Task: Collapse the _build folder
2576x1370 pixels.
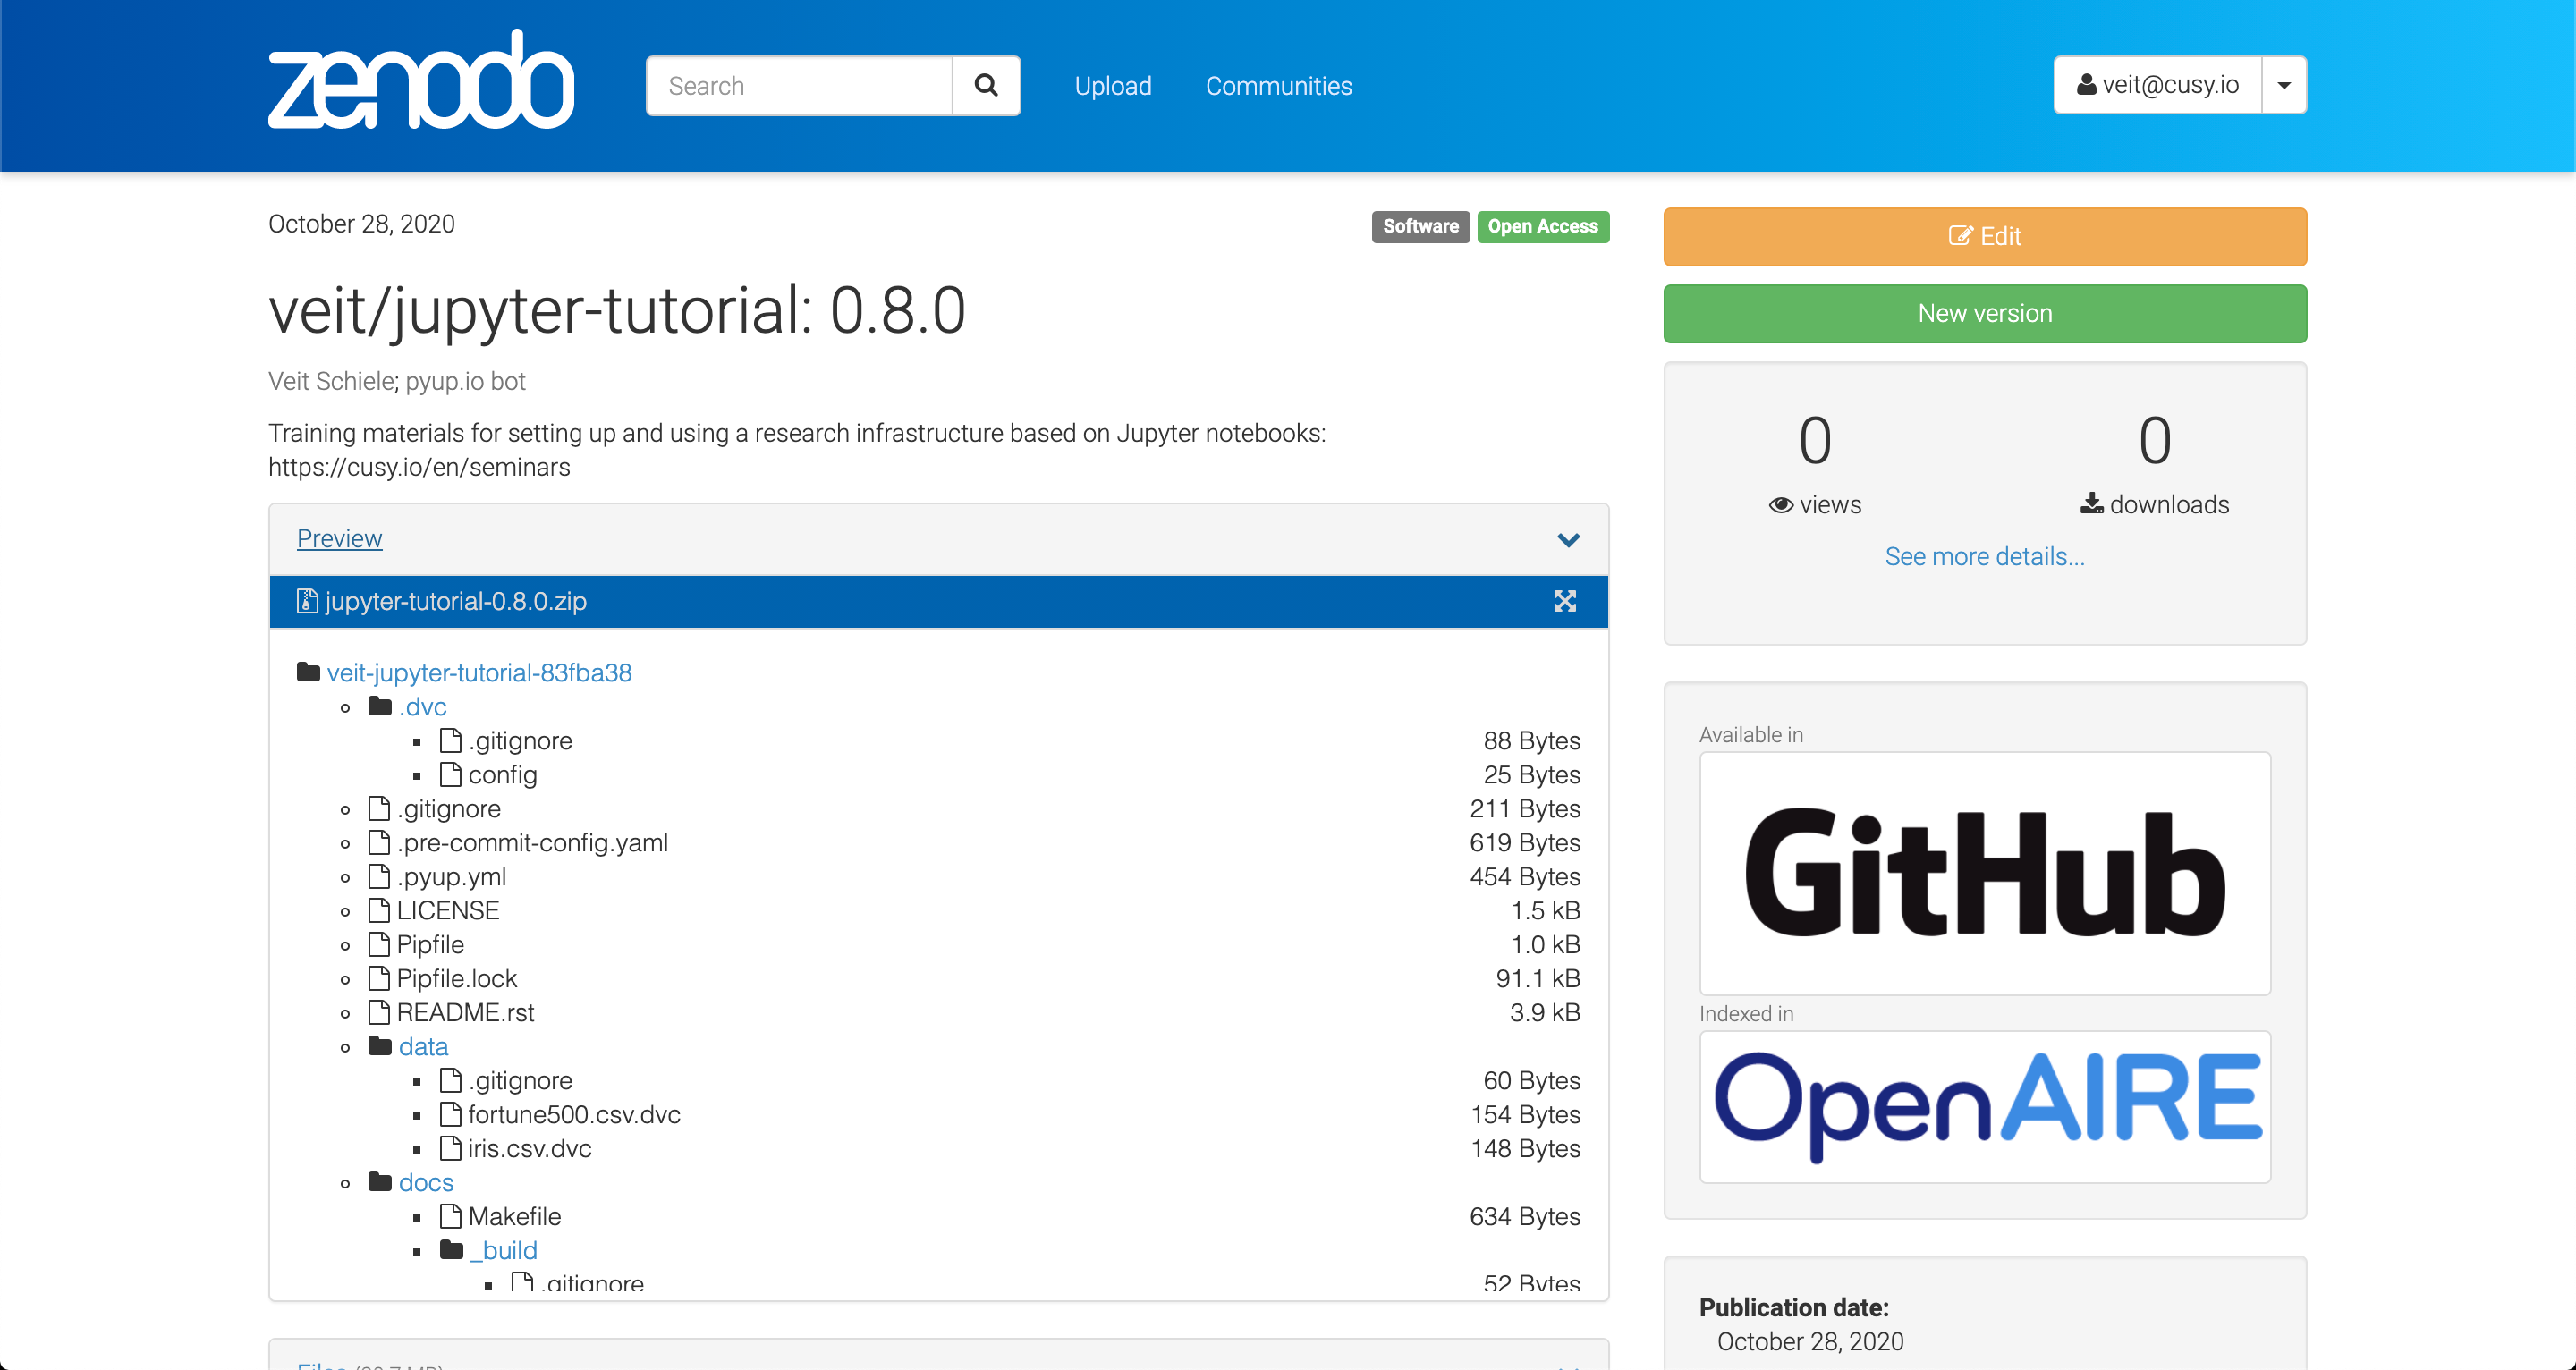Action: [504, 1250]
